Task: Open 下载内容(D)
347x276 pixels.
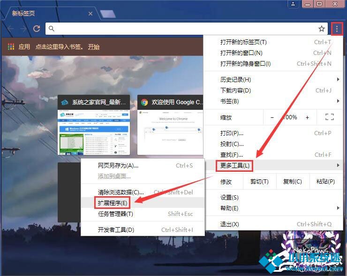Action: (273, 91)
